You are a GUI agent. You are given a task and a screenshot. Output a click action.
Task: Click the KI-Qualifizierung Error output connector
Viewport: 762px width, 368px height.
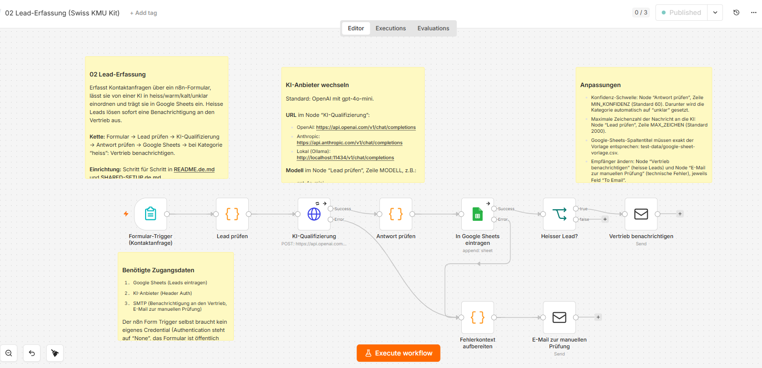coord(331,219)
